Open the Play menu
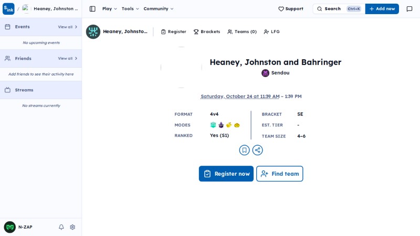This screenshot has height=236, width=420. (x=110, y=9)
